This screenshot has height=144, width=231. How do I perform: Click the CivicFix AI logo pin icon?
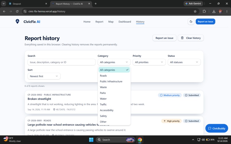coord(17,21)
